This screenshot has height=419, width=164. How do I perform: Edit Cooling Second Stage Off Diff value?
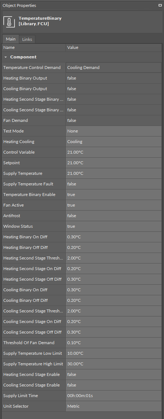tap(113, 332)
